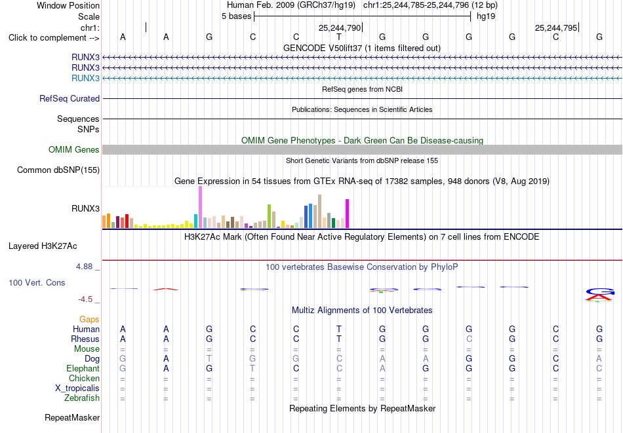This screenshot has width=623, height=433.
Task: Click the gray OMIM Genes item bar
Action: click(x=362, y=149)
